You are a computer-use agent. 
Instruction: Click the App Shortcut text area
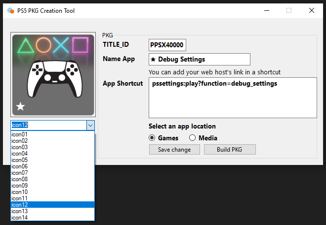[233, 98]
